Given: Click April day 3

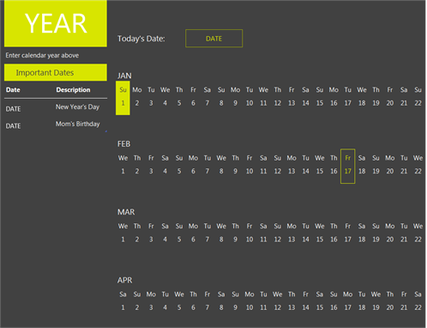Looking at the screenshot, I should (x=151, y=307).
